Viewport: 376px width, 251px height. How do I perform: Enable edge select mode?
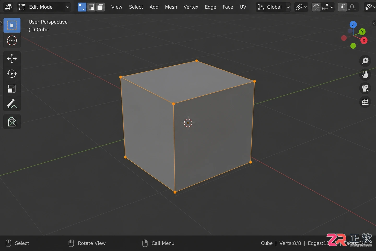click(91, 7)
